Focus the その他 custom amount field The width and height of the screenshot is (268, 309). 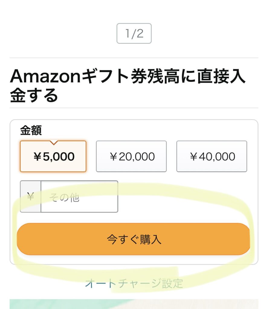pos(79,196)
